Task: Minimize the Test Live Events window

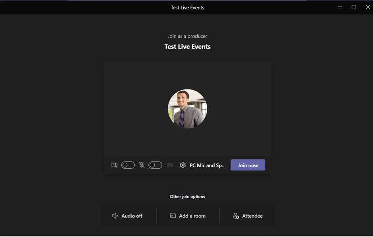Action: tap(340, 7)
